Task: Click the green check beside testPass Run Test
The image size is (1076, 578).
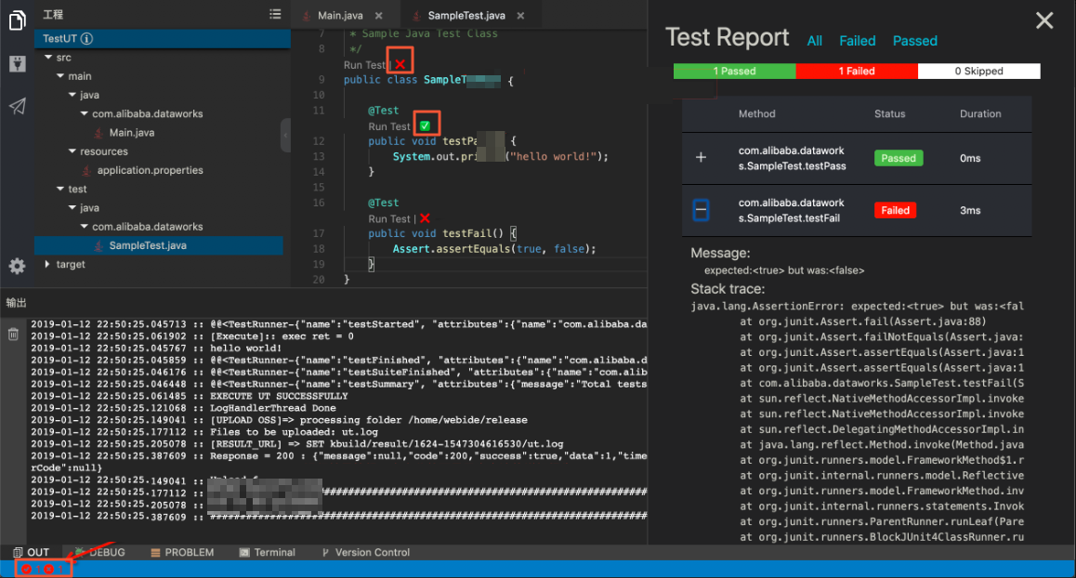Action: pos(425,126)
